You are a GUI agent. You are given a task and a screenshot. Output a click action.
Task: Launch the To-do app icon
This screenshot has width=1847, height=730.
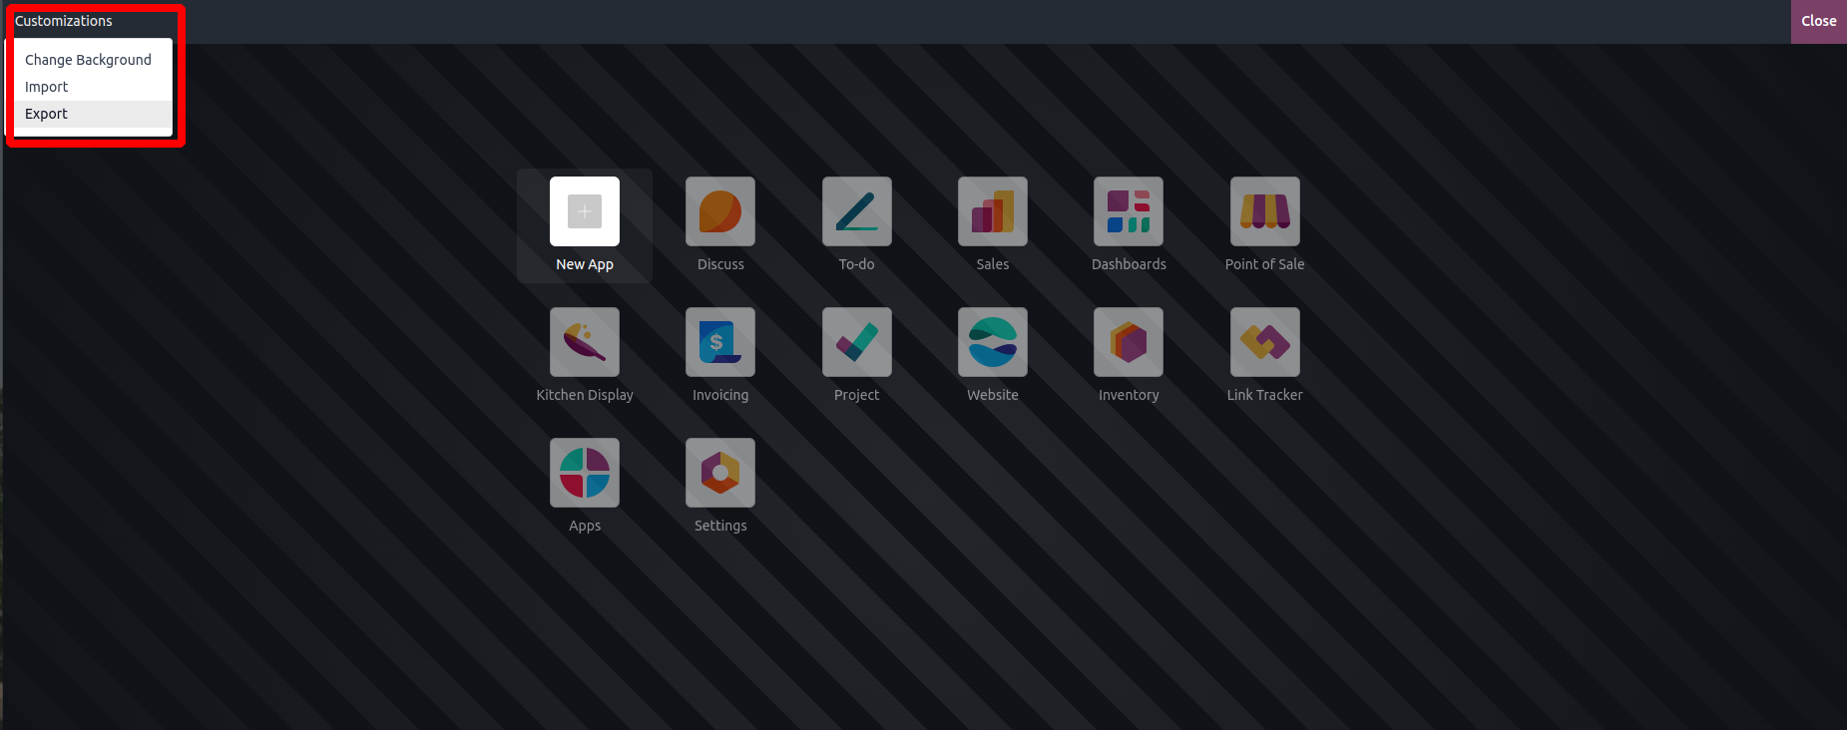pos(857,211)
